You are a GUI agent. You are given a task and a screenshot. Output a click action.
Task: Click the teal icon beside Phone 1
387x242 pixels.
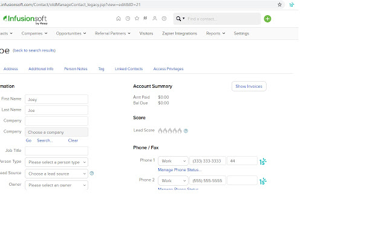[263, 162]
